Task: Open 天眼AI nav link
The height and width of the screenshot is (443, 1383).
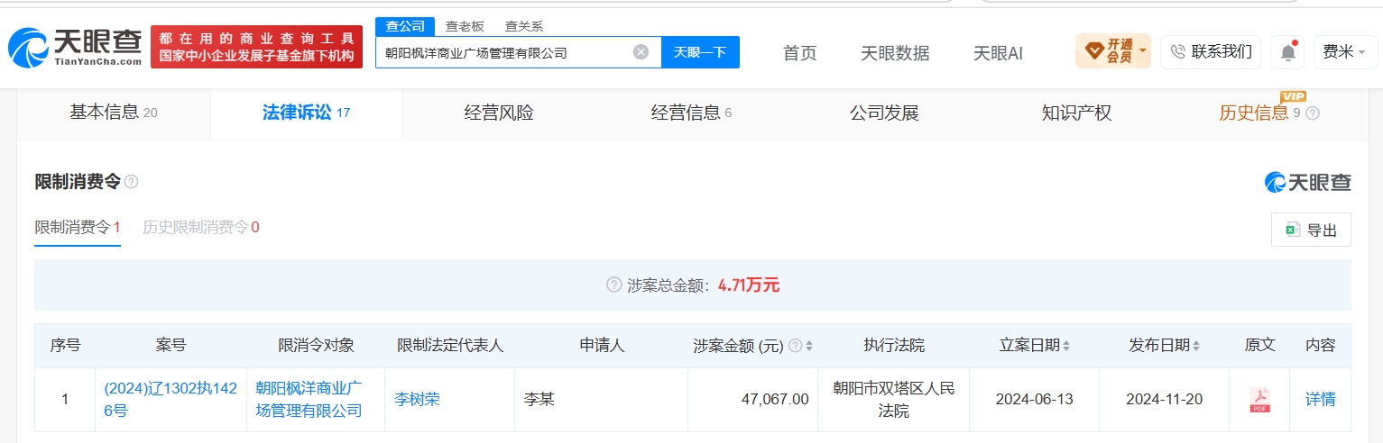Action: point(998,53)
